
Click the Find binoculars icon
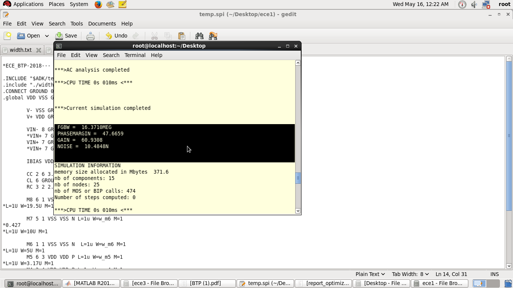(x=199, y=36)
